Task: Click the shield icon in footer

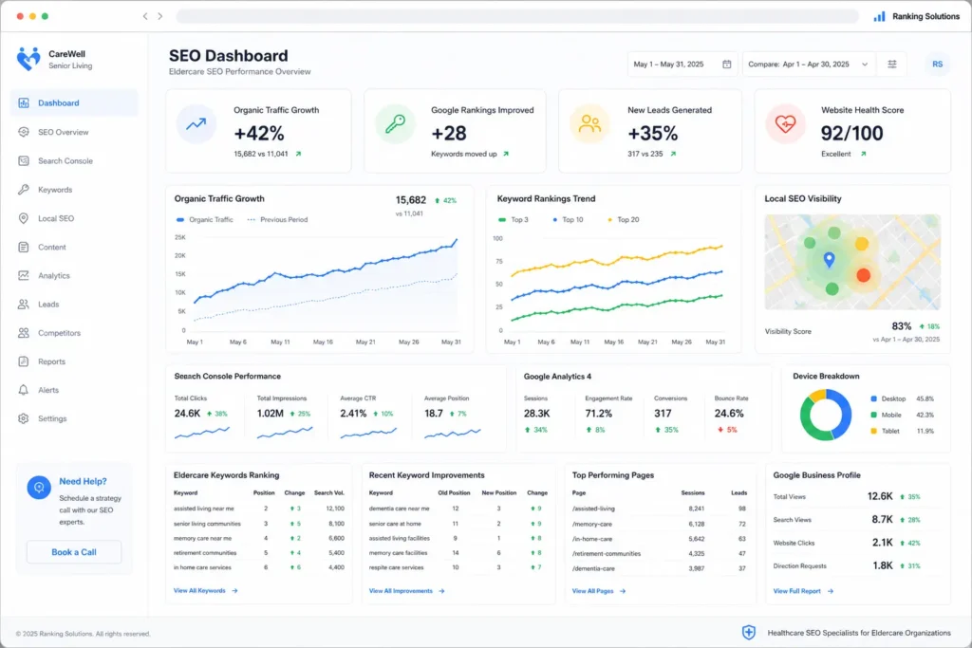Action: tap(749, 633)
